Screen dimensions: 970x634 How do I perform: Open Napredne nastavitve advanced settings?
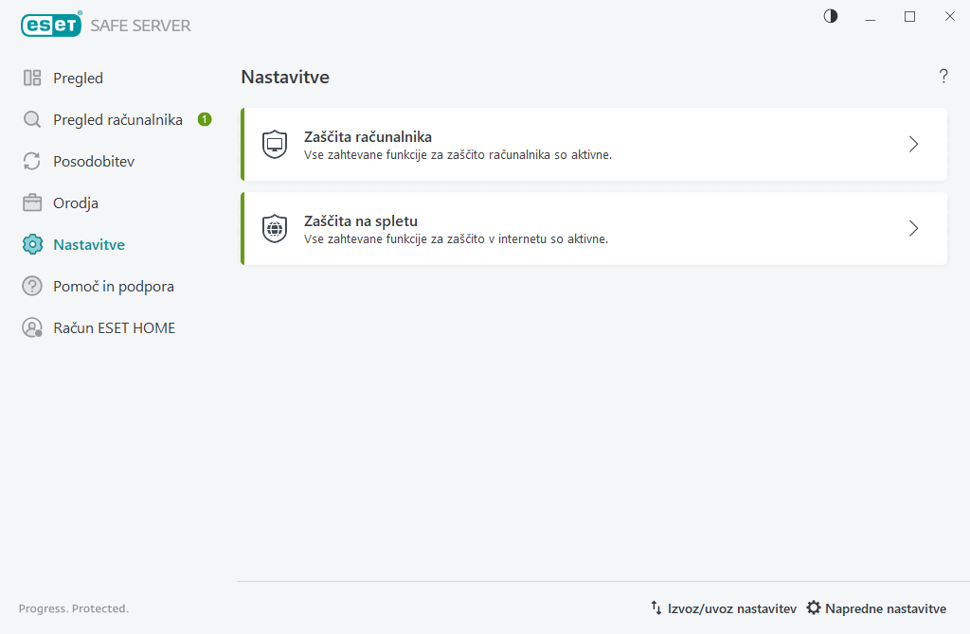[876, 608]
